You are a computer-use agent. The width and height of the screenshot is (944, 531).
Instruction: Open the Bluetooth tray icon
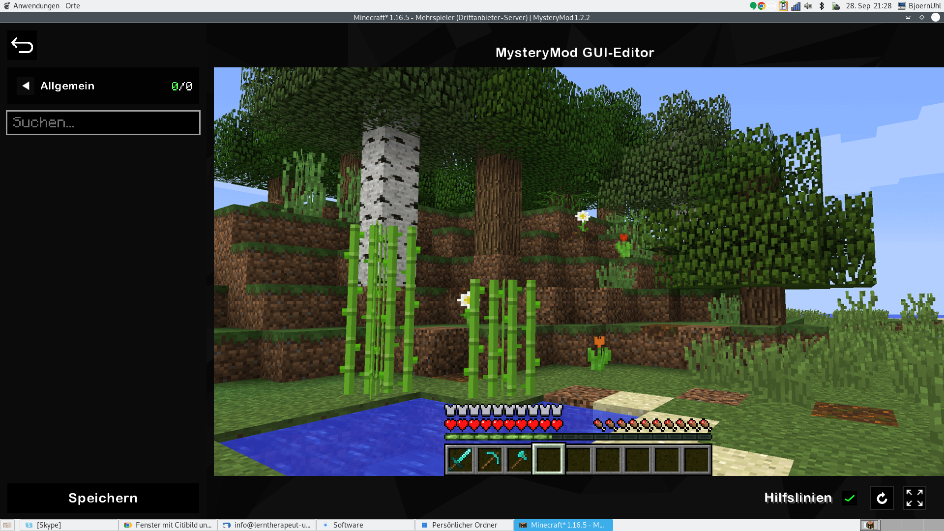[x=822, y=6]
